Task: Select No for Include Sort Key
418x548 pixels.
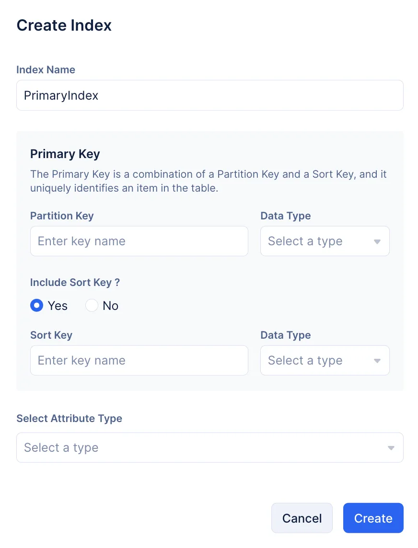Action: click(x=92, y=306)
